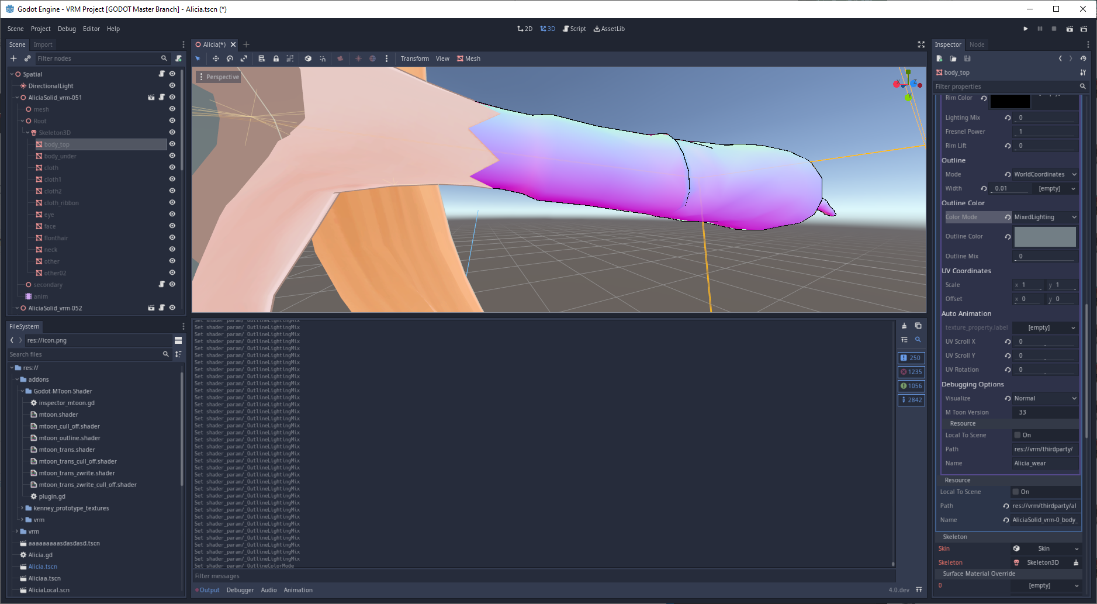Go to the next edited object in Inspector history
Viewport: 1097px width, 604px height.
(x=1071, y=58)
